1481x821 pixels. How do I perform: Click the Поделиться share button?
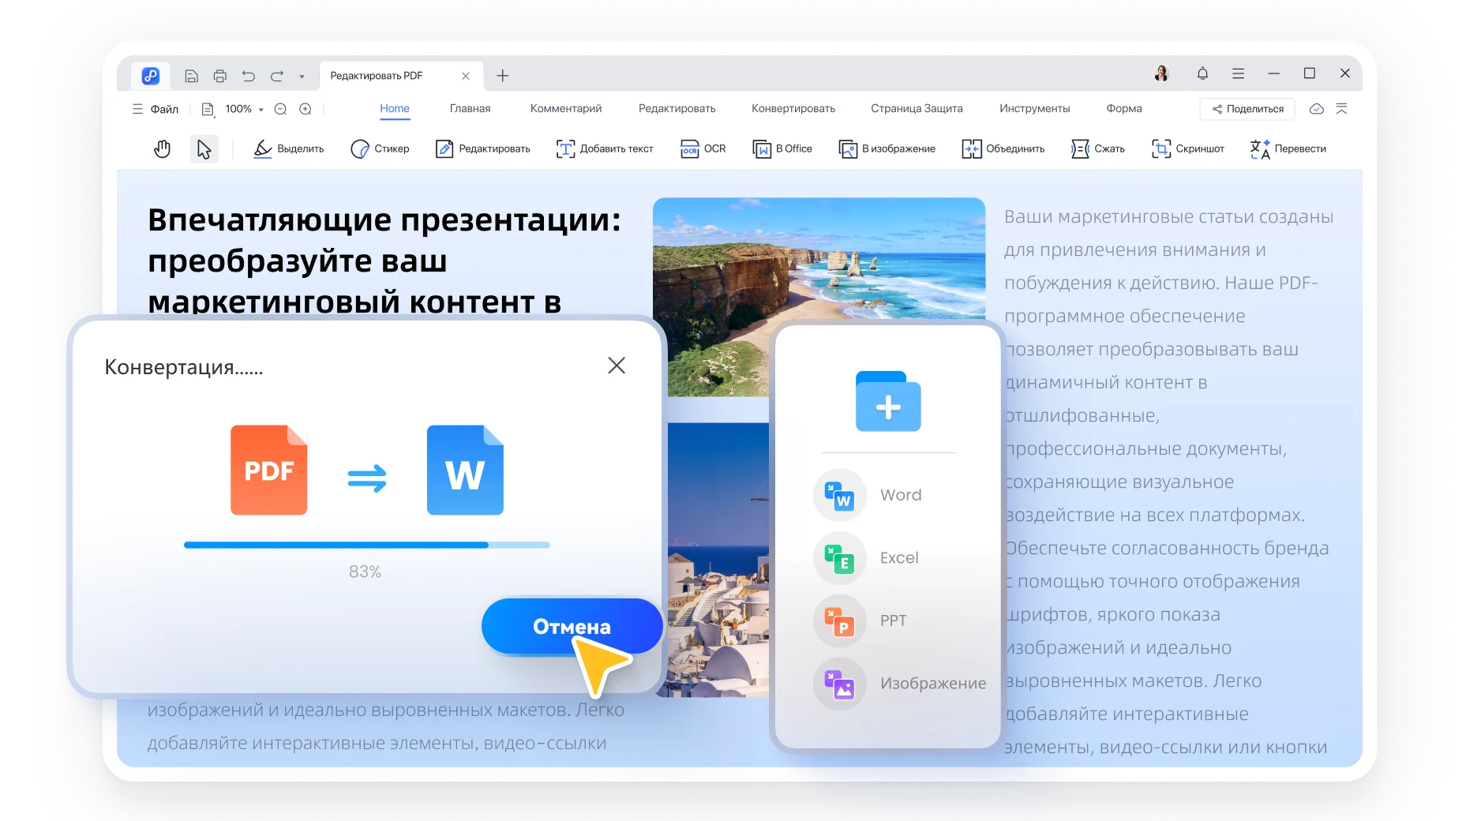[1247, 108]
